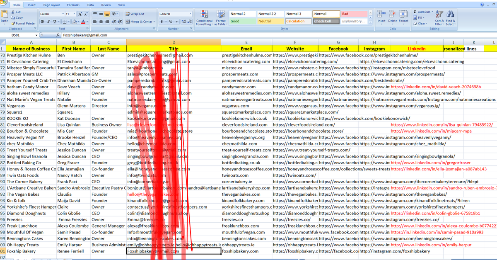The image size is (497, 260).
Task: Apply top vertical alignment
Action: (x=95, y=14)
